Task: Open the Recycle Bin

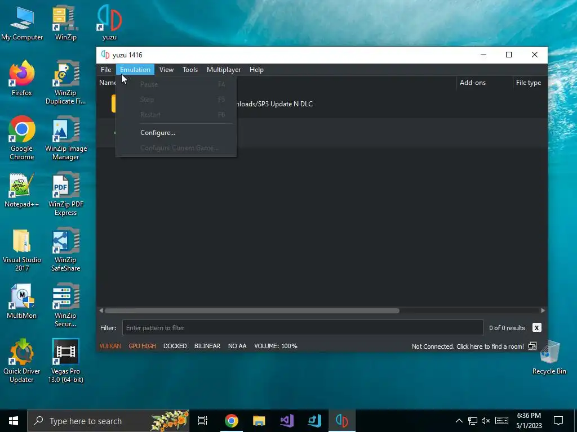Action: 549,357
